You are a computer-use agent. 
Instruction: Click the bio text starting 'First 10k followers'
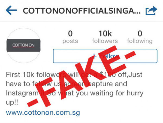coord(75,88)
